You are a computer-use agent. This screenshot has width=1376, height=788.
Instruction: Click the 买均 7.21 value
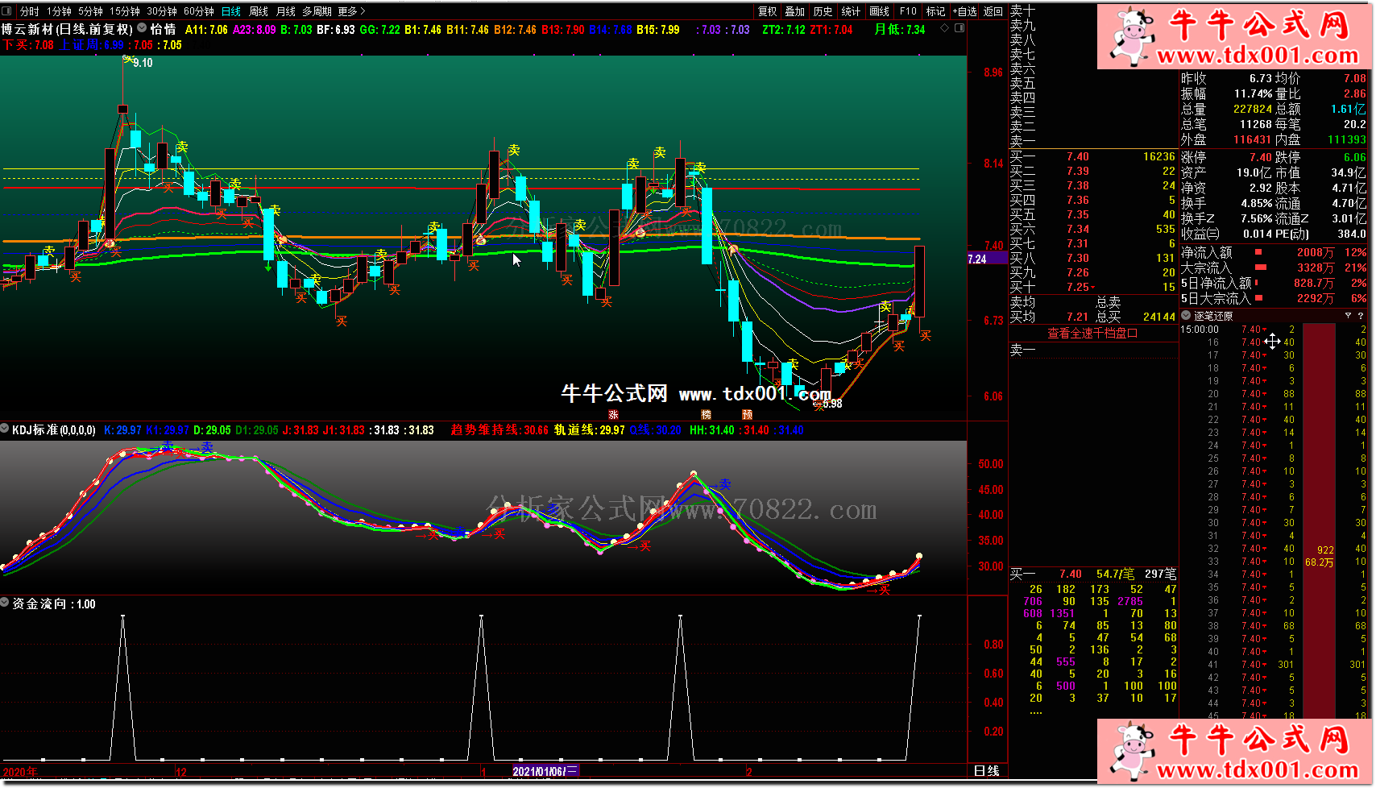click(1077, 317)
